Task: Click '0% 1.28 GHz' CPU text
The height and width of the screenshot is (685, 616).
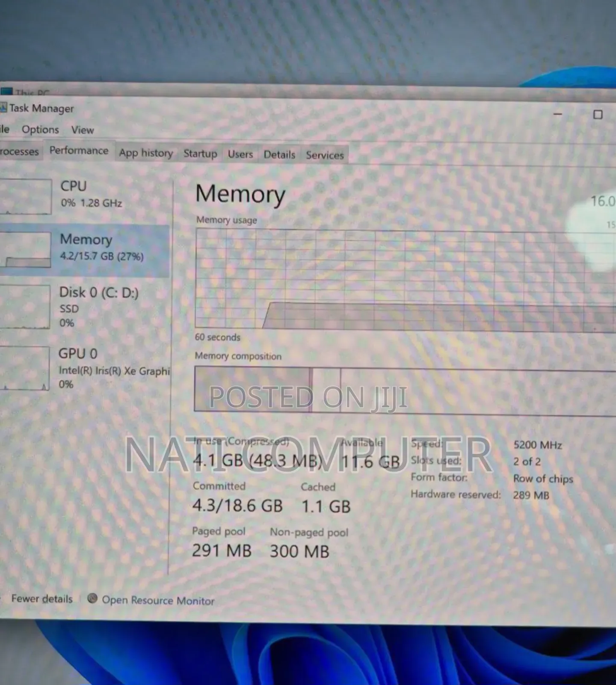Action: point(91,203)
